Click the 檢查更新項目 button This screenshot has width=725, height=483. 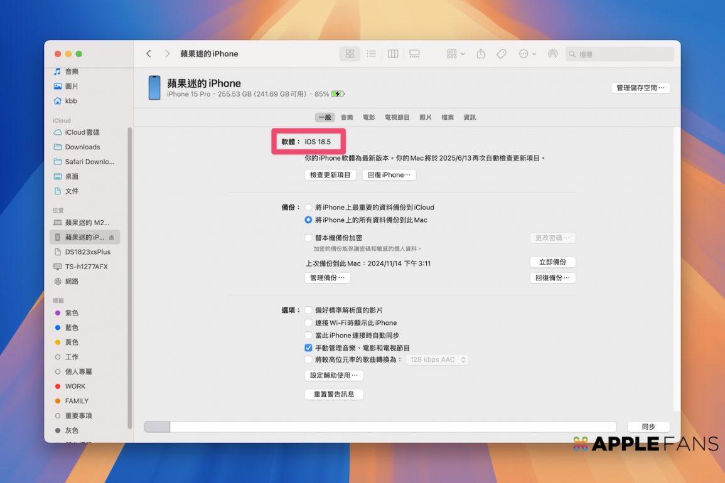[330, 175]
